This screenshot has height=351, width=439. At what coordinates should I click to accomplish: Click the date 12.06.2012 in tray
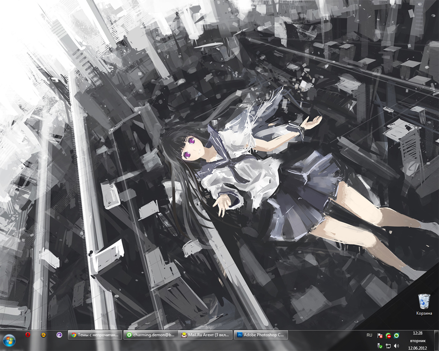pyautogui.click(x=418, y=348)
